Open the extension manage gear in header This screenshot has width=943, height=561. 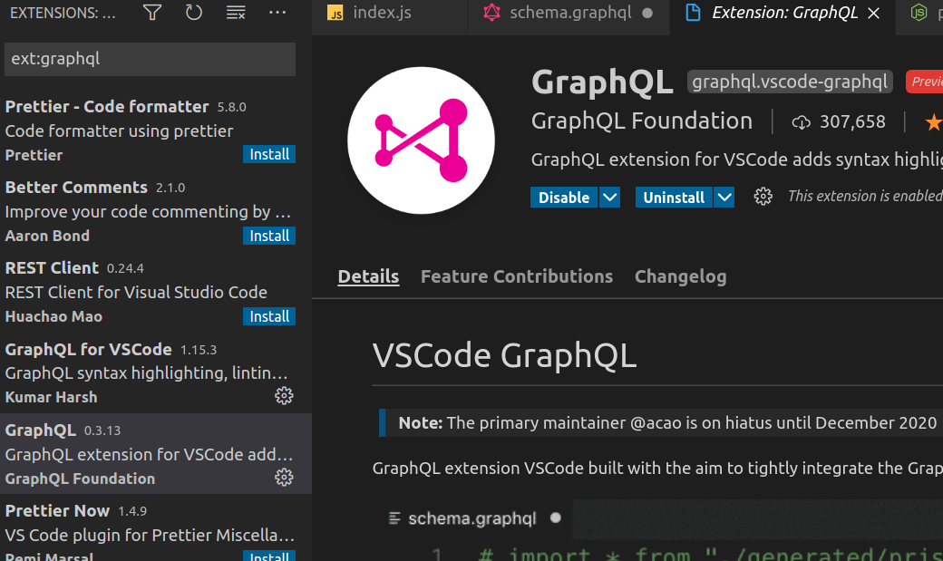[763, 197]
